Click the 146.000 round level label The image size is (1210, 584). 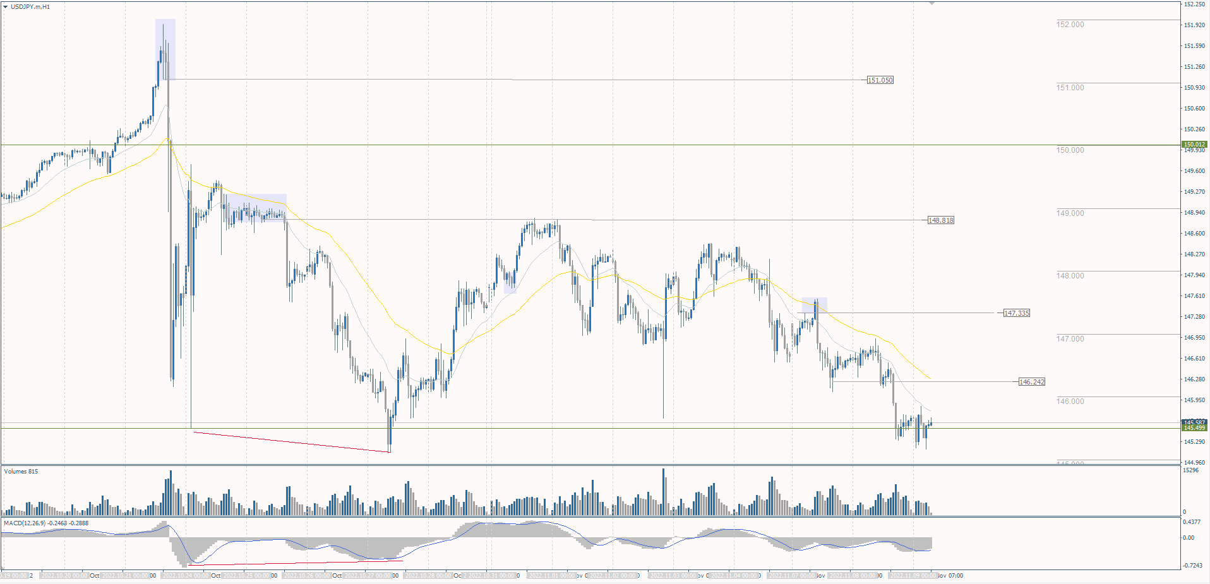point(1070,402)
